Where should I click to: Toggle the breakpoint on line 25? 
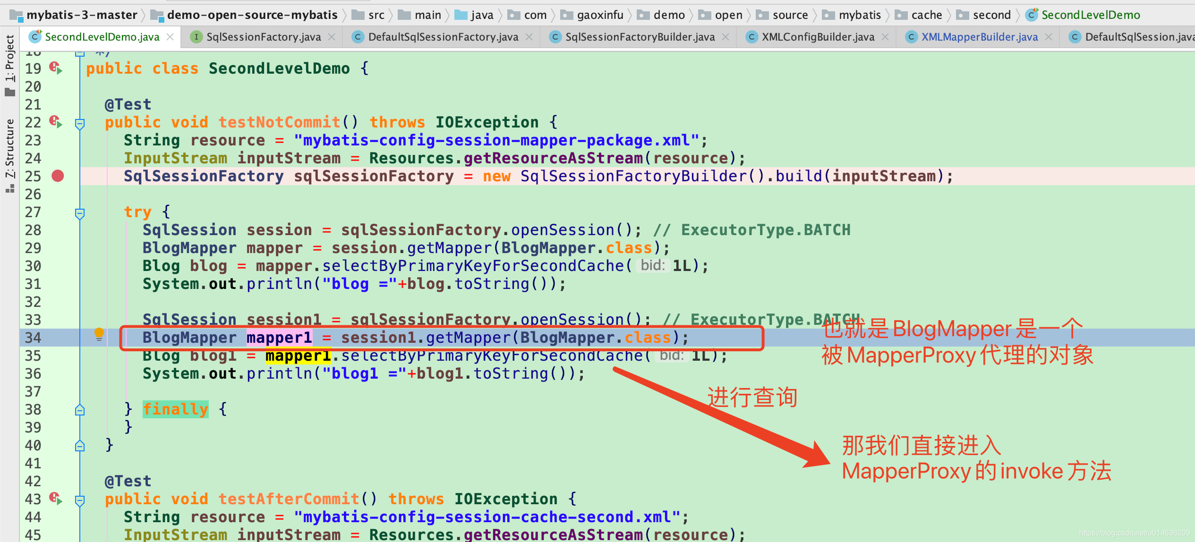click(x=58, y=176)
